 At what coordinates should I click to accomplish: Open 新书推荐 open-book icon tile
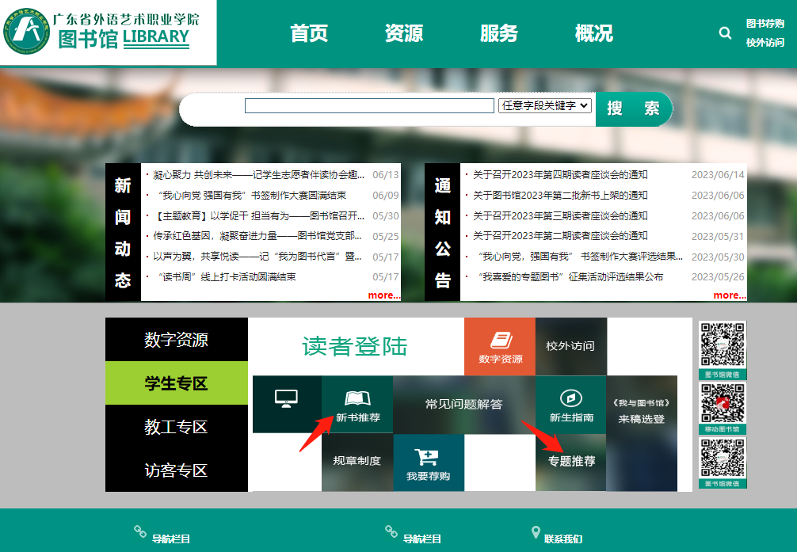(357, 398)
